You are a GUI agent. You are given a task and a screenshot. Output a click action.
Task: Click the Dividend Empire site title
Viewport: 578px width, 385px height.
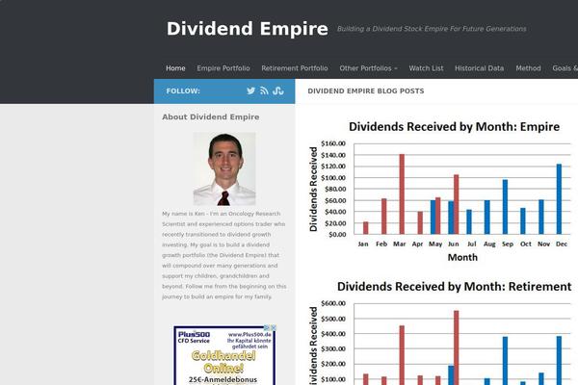pos(248,29)
